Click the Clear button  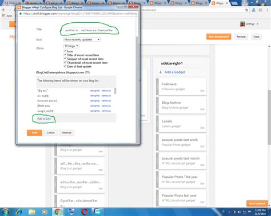point(256,36)
